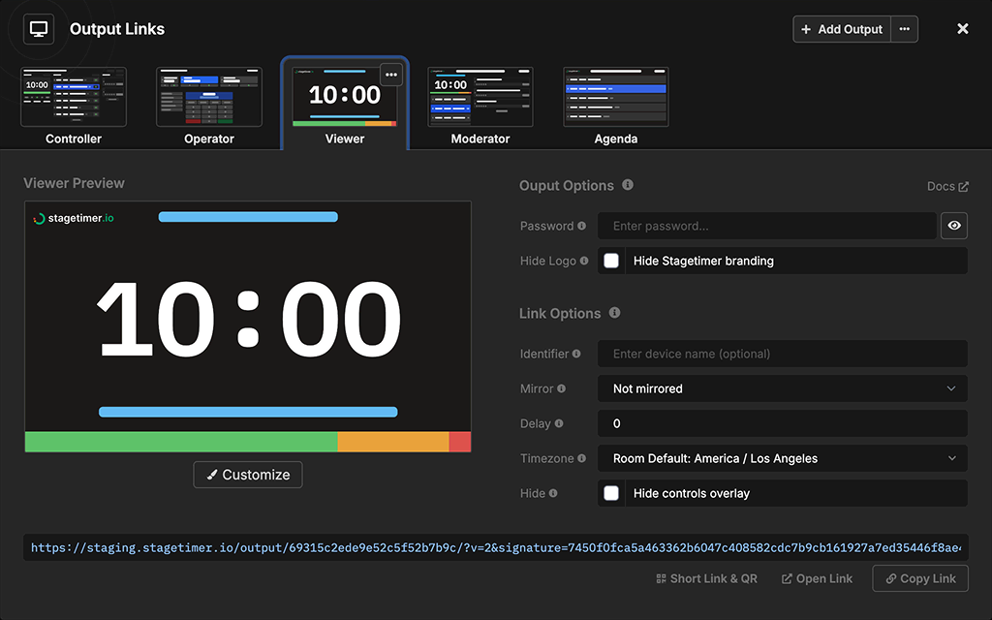Image resolution: width=992 pixels, height=620 pixels.
Task: Switch to the Moderator output tab
Action: pyautogui.click(x=480, y=97)
